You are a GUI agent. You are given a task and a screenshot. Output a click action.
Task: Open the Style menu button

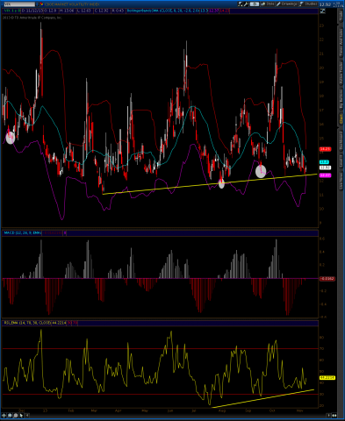[267, 4]
